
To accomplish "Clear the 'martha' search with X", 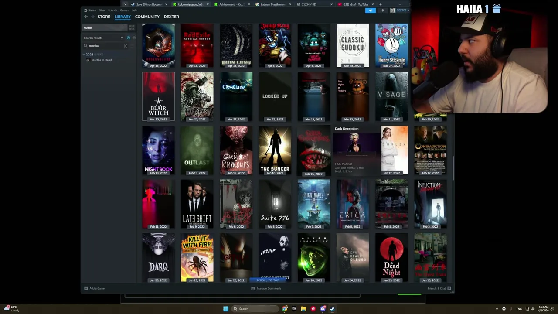I will tap(125, 46).
